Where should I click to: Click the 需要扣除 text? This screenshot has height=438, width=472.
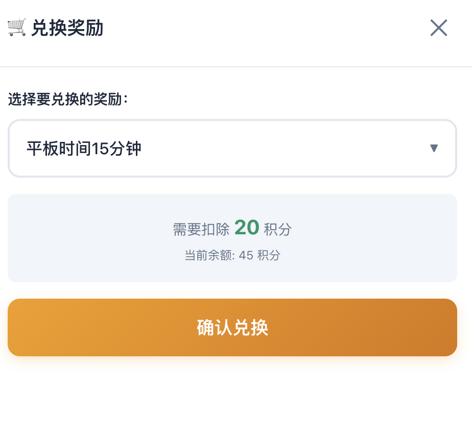tap(201, 230)
